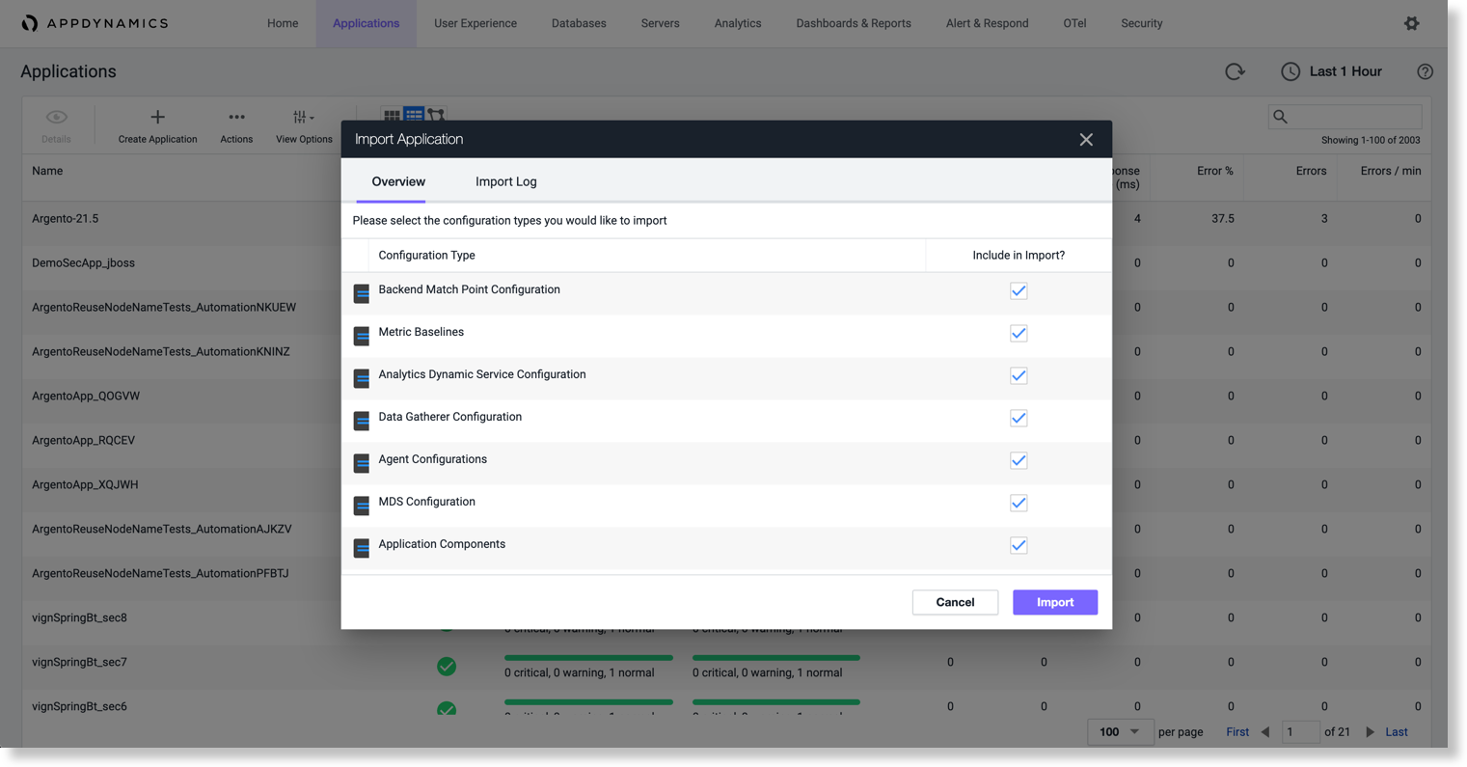Uncheck Metric Baselines import checkbox

pyautogui.click(x=1019, y=333)
